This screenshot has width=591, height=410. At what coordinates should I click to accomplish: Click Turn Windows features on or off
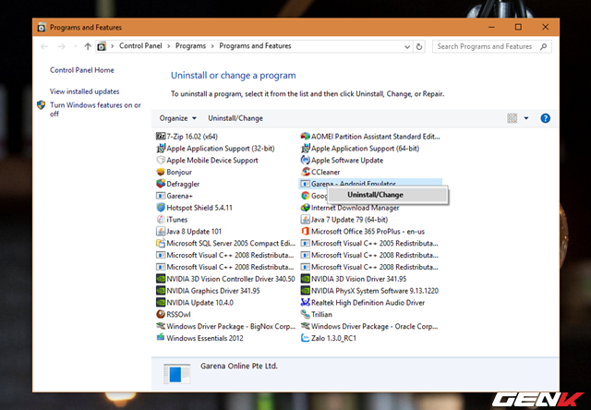click(x=95, y=109)
